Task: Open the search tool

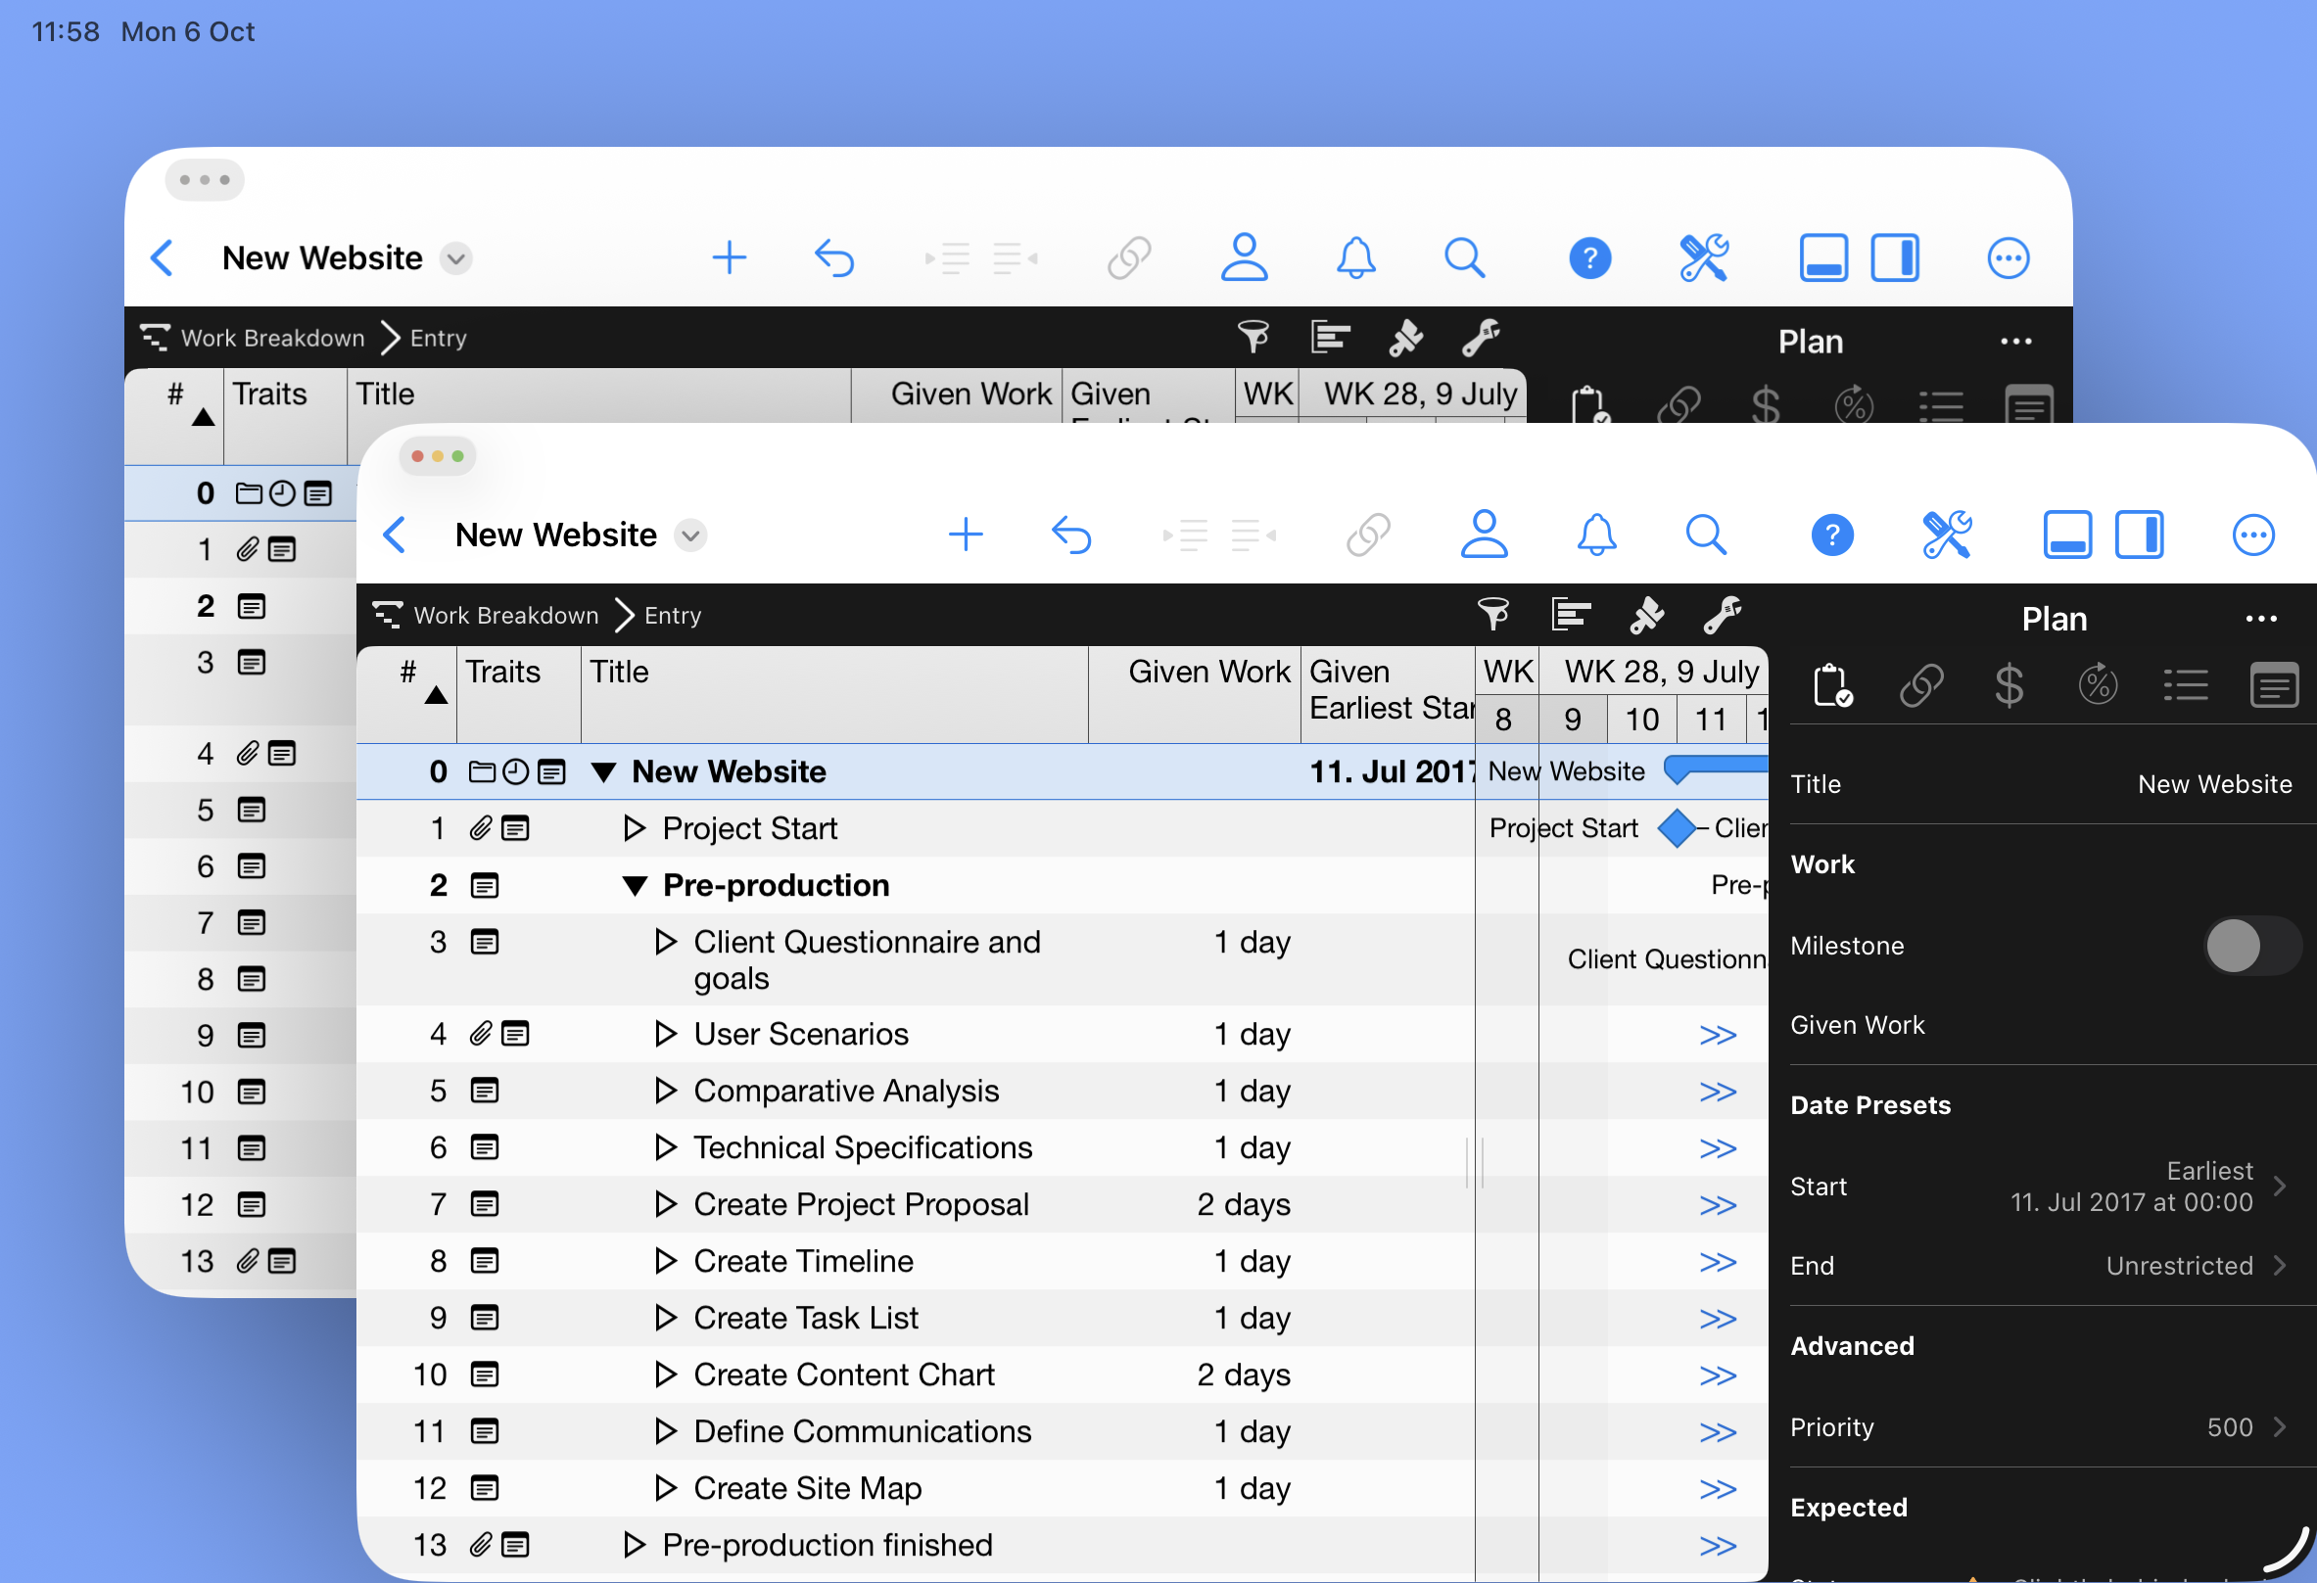Action: point(1706,535)
